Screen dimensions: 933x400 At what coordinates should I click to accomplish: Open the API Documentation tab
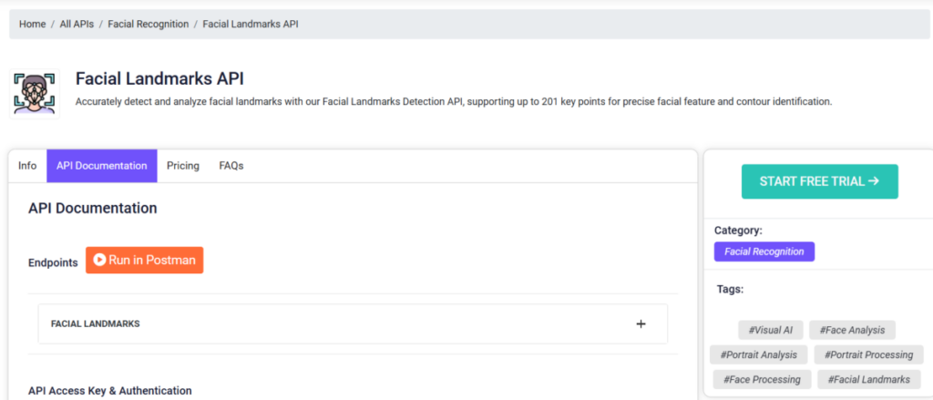point(102,166)
